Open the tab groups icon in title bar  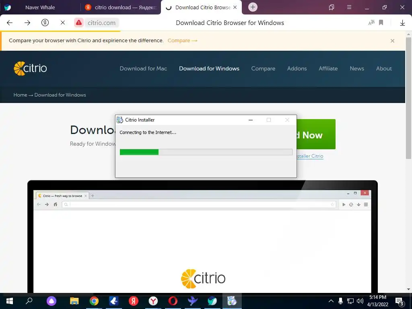[x=332, y=7]
